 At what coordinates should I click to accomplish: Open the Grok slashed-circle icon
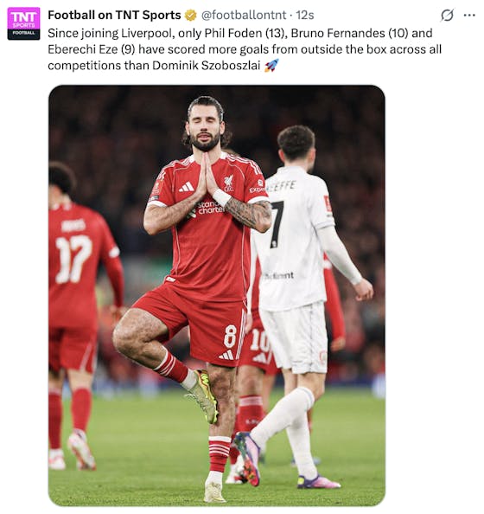447,15
